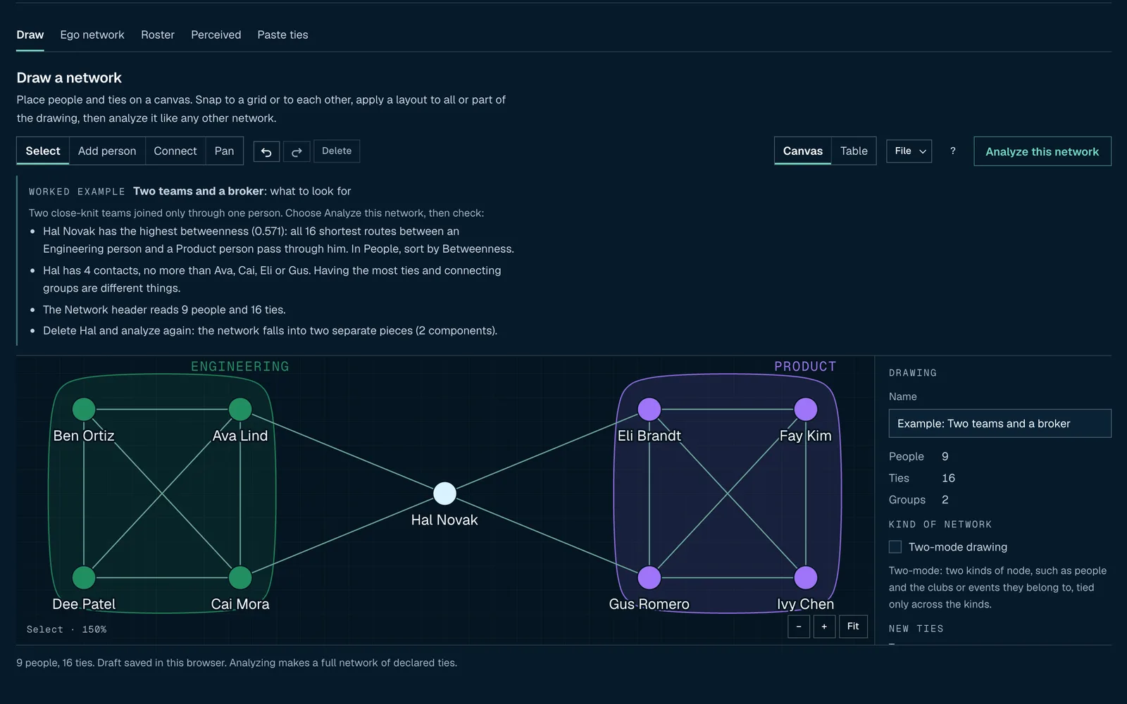The image size is (1127, 704).
Task: Open the File dropdown menu
Action: [909, 151]
